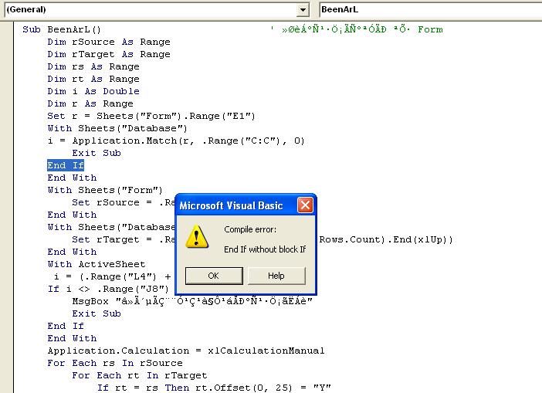Select the Application.Match code line
Image resolution: width=542 pixels, height=393 pixels.
(x=176, y=141)
